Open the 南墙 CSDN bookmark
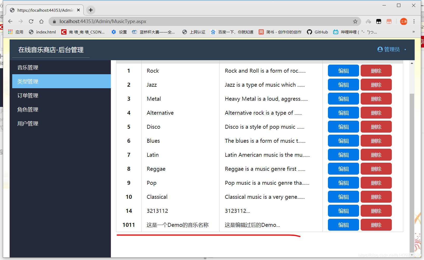Image resolution: width=424 pixels, height=260 pixels. [83, 32]
